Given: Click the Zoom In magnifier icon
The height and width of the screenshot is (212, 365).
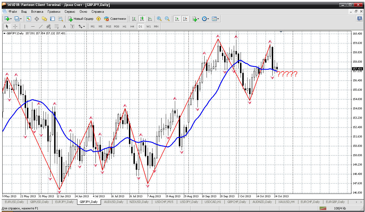Looking at the screenshot, I should point(159,19).
